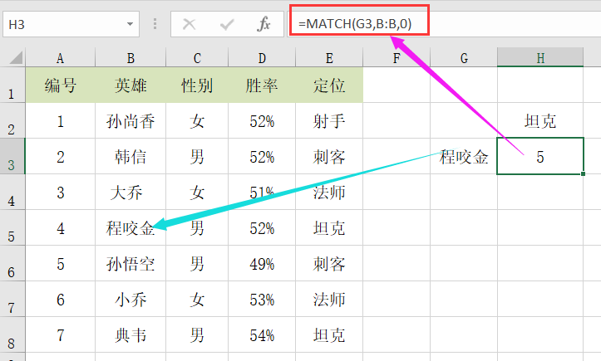Click the 定位 header cell

point(329,85)
